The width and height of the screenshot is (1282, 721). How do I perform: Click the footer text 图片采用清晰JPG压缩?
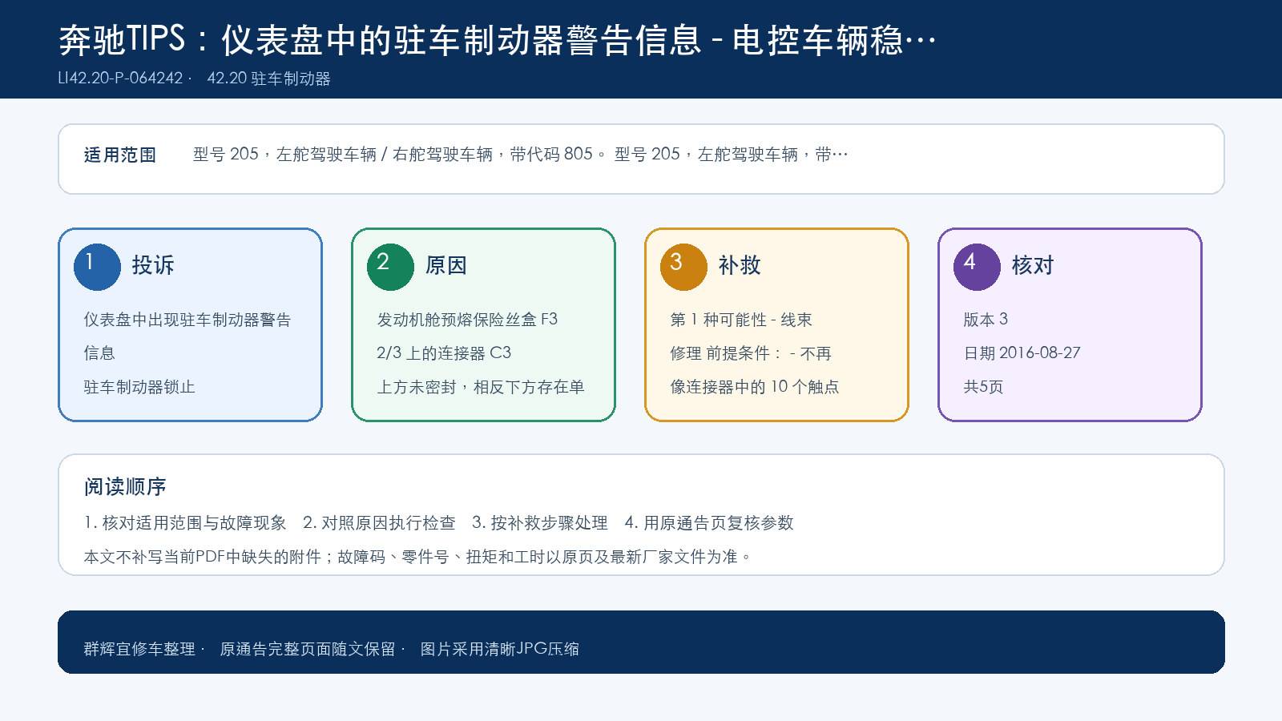[500, 649]
